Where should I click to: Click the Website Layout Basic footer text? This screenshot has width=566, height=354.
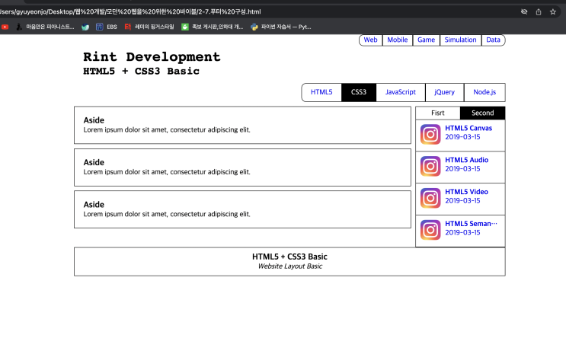tap(290, 266)
